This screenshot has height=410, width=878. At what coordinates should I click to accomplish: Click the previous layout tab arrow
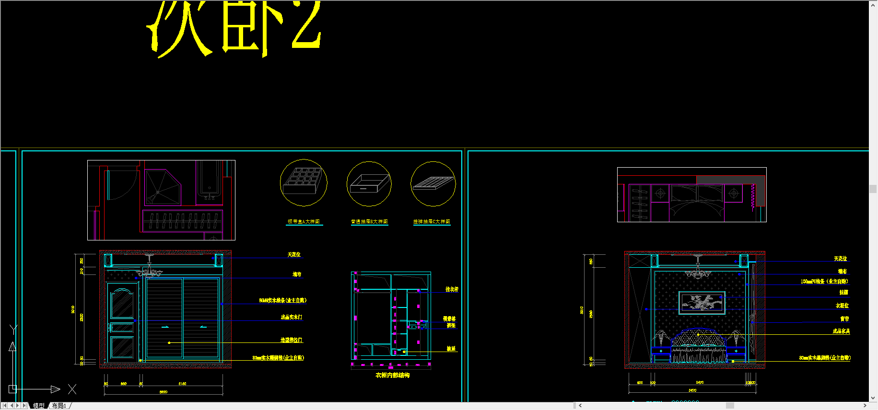click(12, 406)
